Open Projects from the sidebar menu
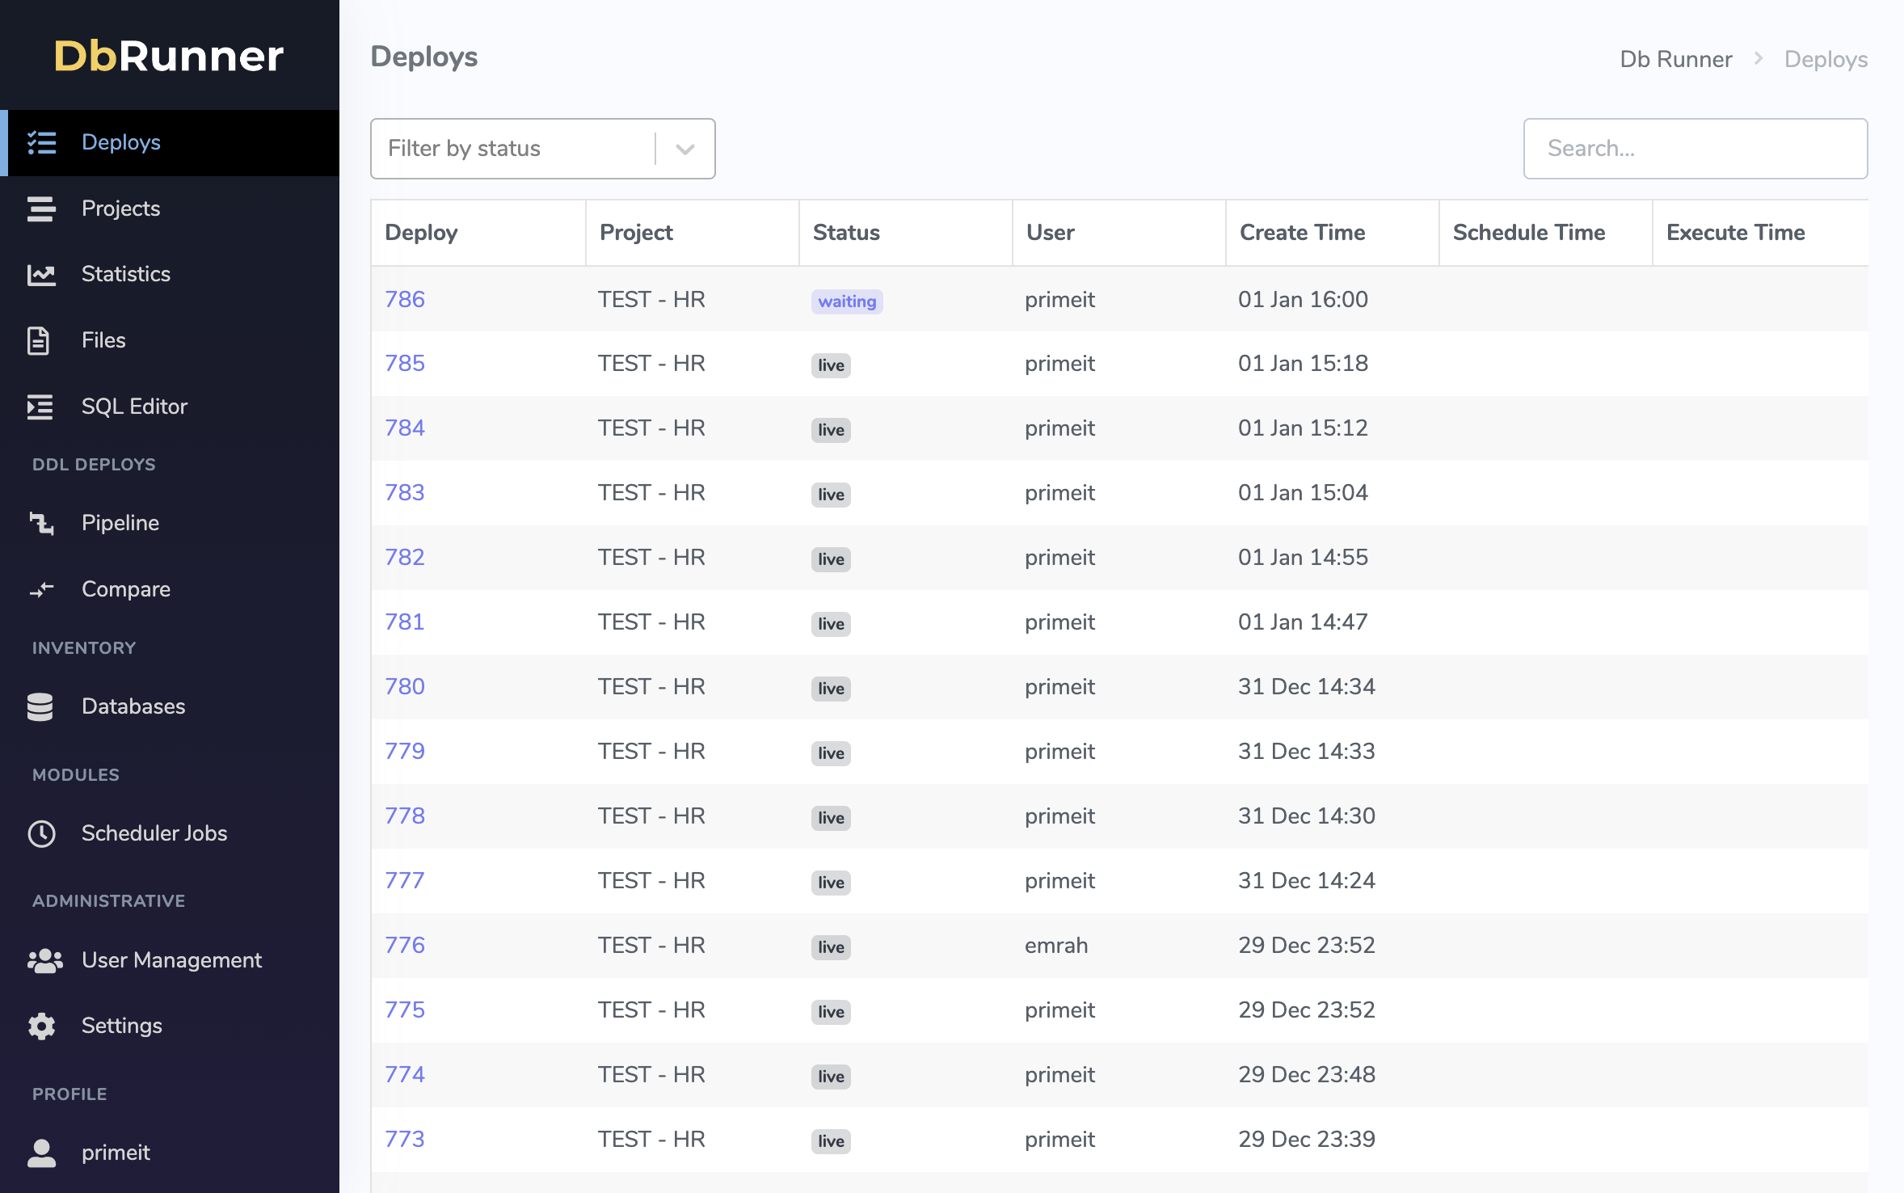 [x=120, y=209]
